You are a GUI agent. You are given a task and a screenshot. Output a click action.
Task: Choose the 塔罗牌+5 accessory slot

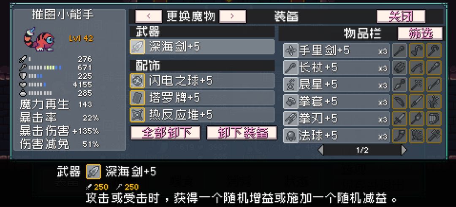pyautogui.click(x=202, y=98)
